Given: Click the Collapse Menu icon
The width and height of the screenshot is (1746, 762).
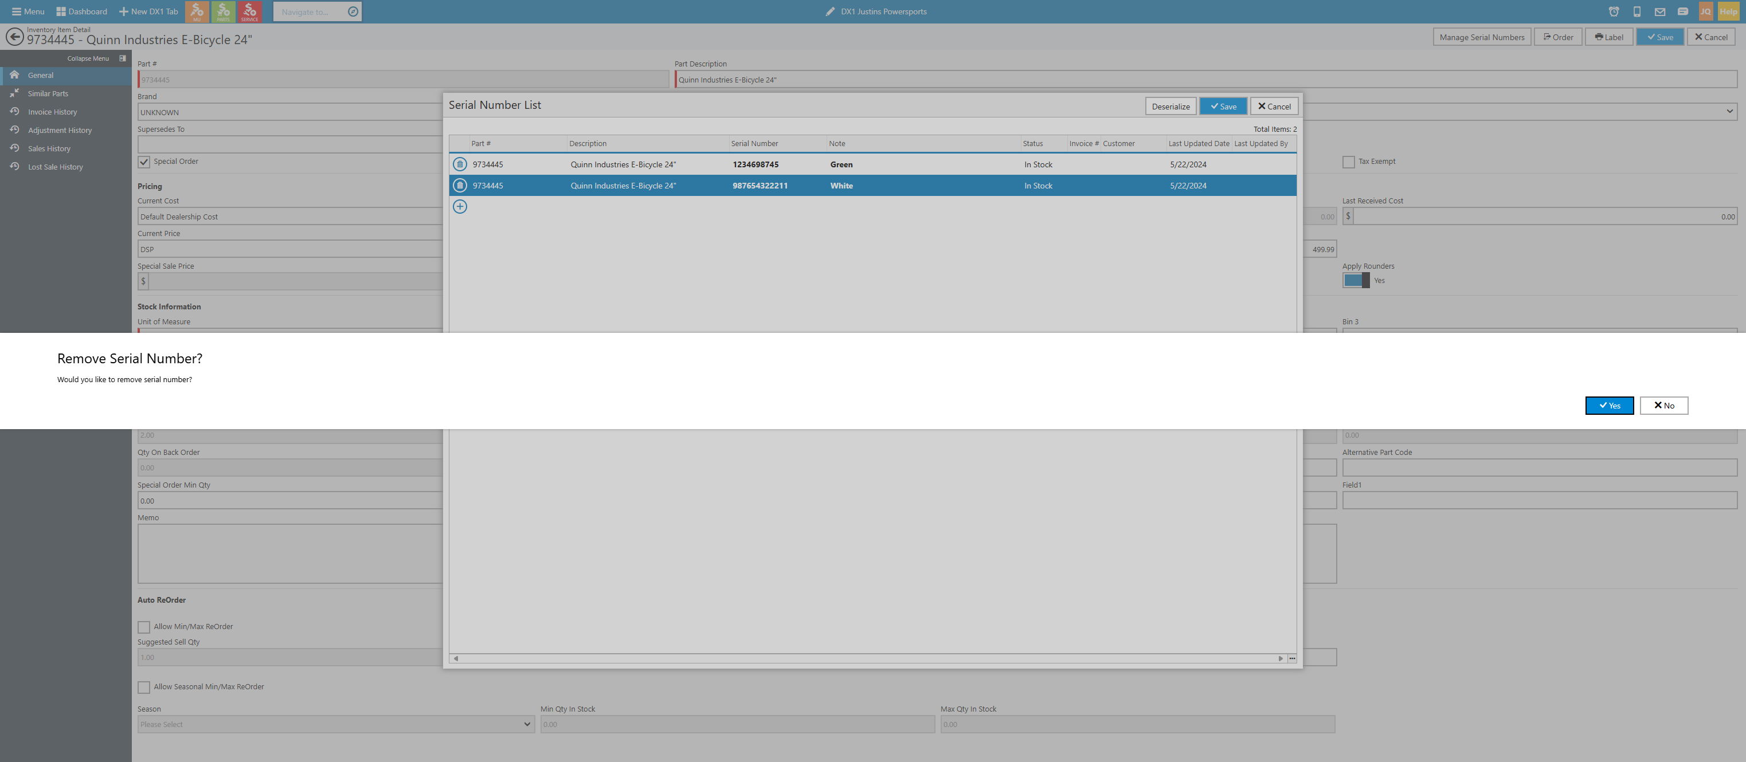Looking at the screenshot, I should tap(123, 58).
